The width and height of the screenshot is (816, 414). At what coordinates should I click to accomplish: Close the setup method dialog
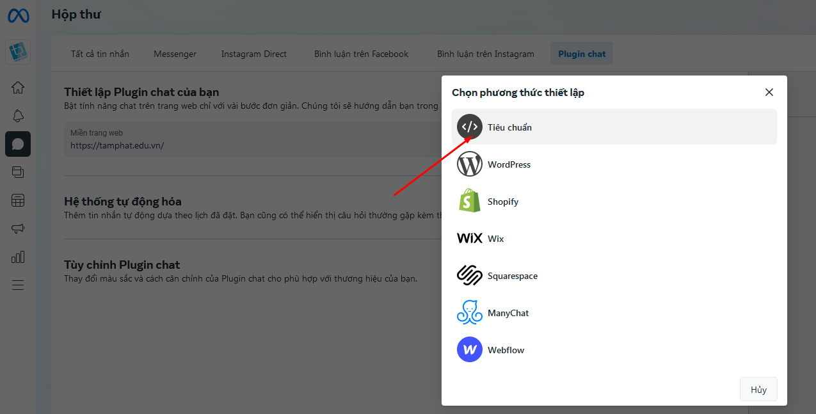pos(769,92)
